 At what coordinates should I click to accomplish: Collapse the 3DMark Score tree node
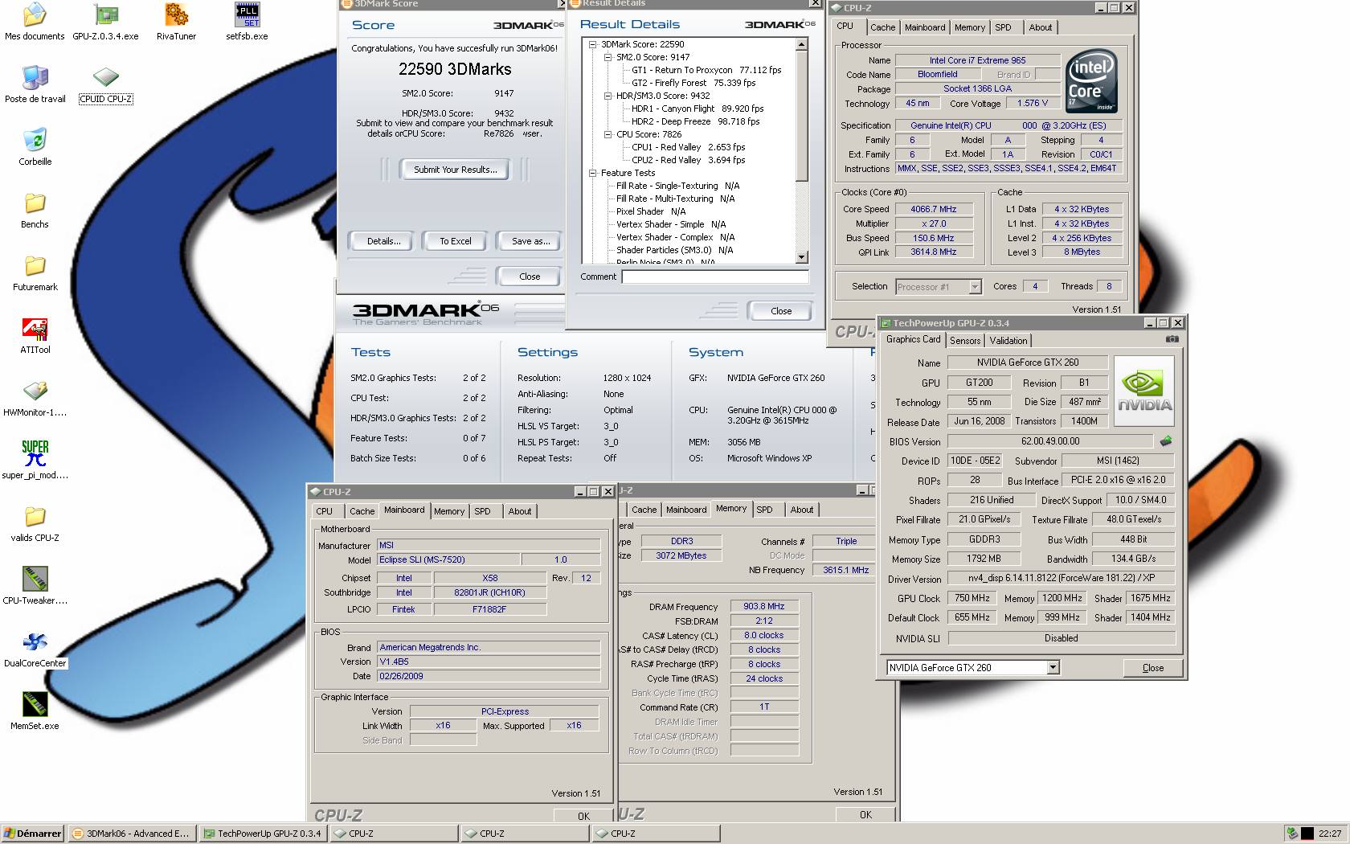[593, 44]
